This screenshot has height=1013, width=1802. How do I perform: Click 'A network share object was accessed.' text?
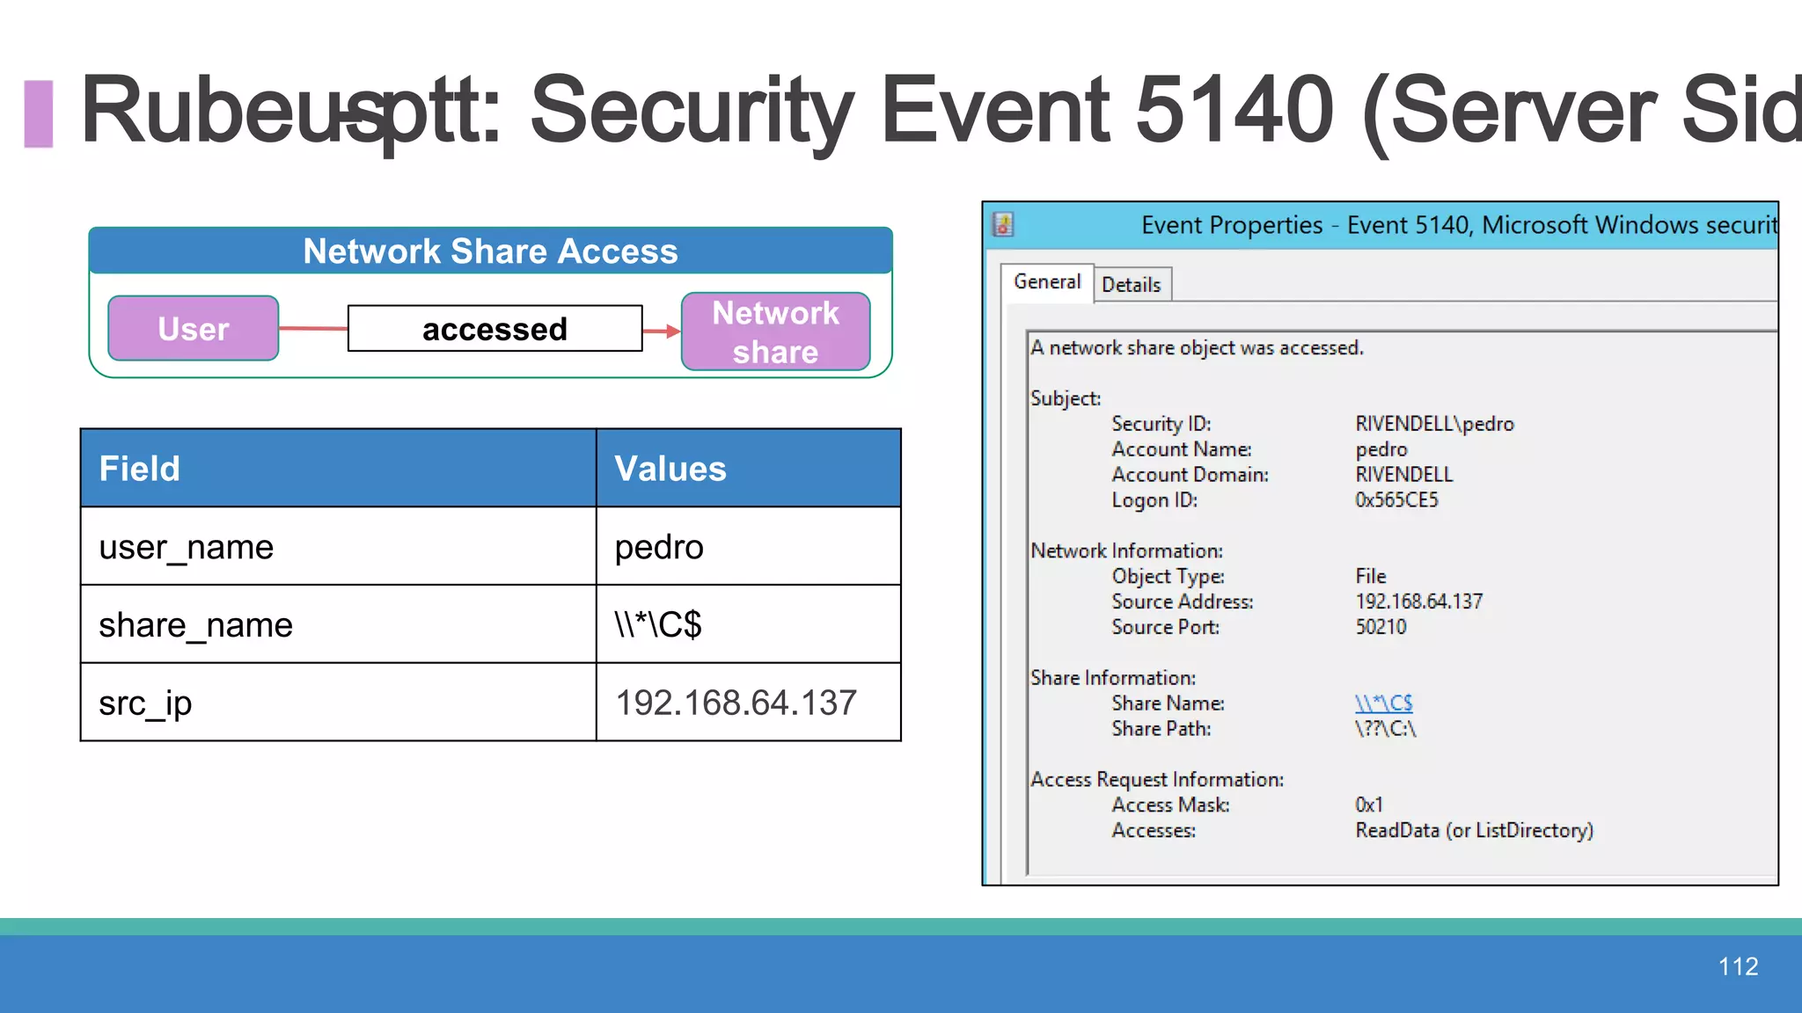[1197, 348]
